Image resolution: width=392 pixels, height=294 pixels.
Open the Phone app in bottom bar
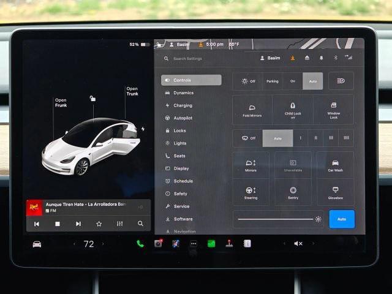point(140,243)
